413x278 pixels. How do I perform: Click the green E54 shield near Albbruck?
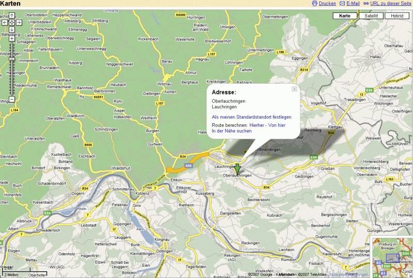click(47, 213)
